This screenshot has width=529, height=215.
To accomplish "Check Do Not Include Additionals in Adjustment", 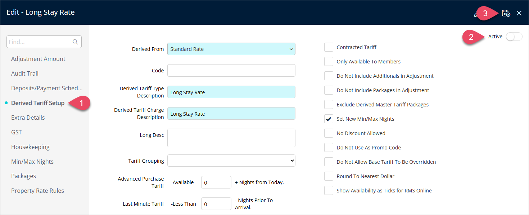I will coord(329,76).
